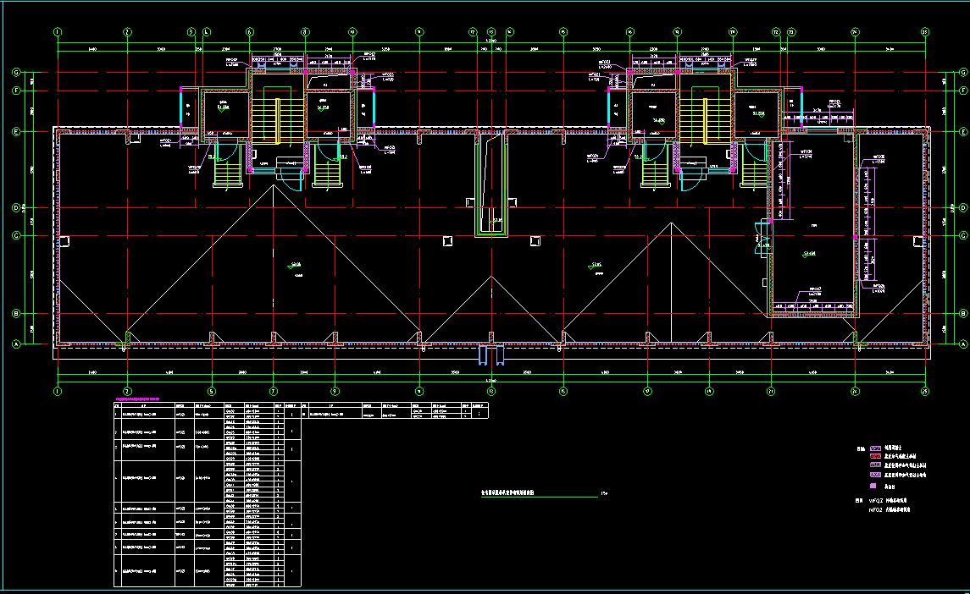Select left-side axis bubble E
The image size is (970, 594).
pos(16,132)
